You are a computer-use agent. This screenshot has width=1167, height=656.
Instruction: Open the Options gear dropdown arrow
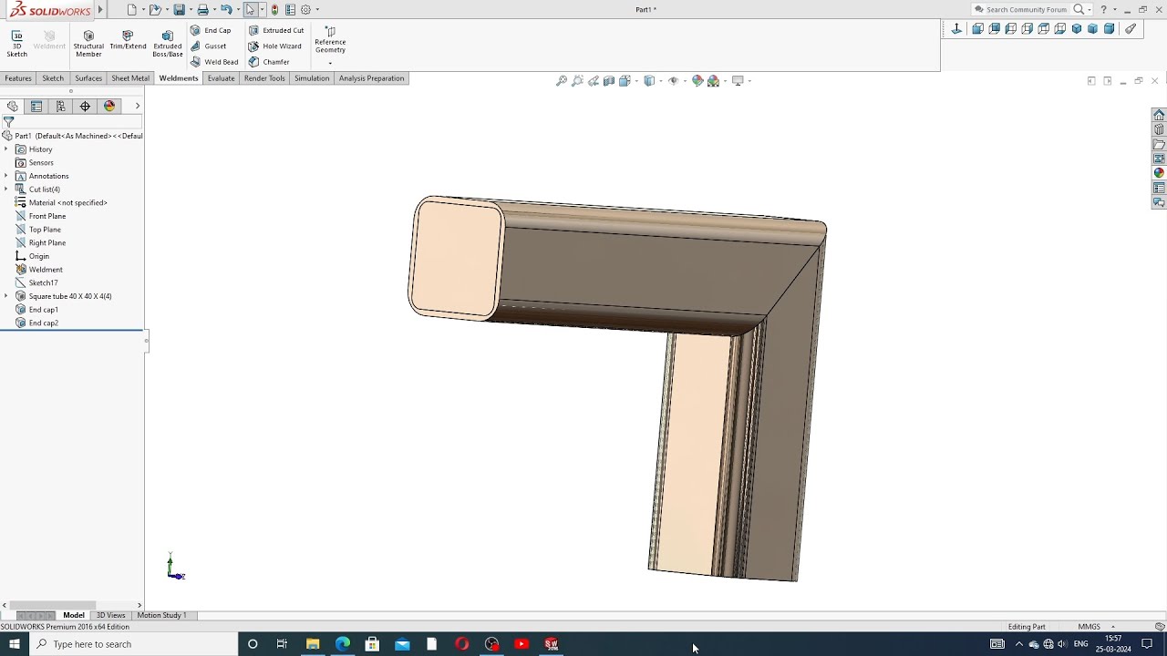317,10
